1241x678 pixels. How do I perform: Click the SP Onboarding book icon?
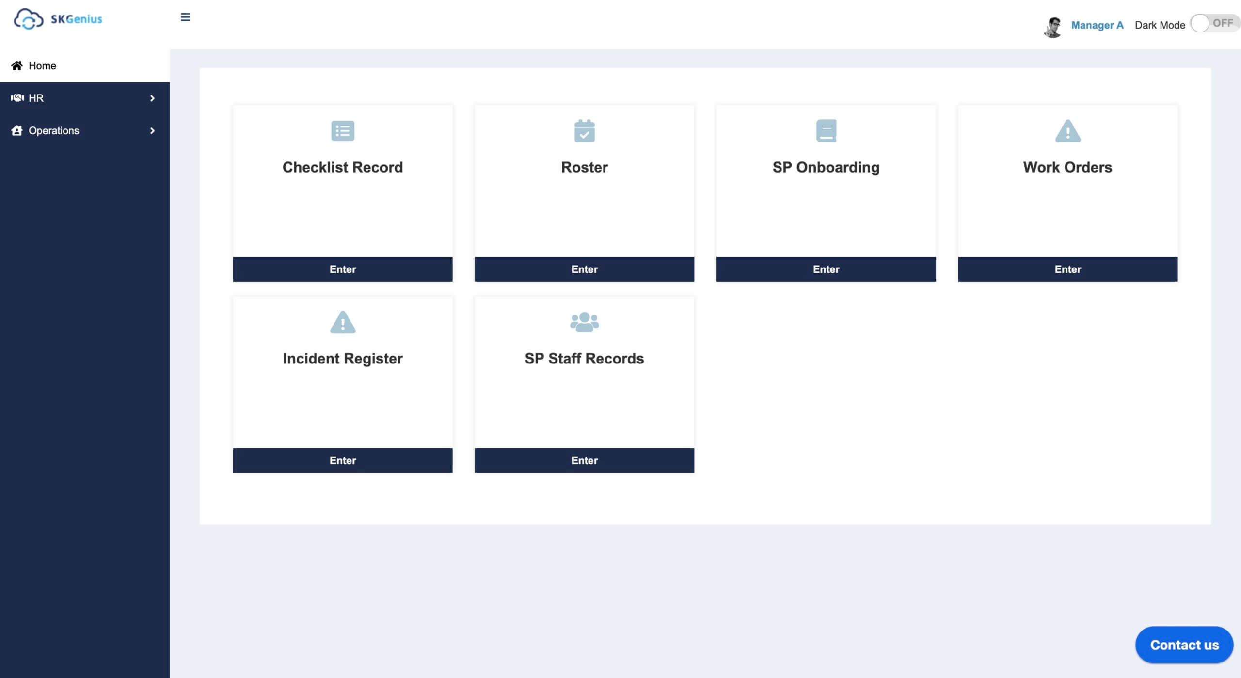(826, 131)
